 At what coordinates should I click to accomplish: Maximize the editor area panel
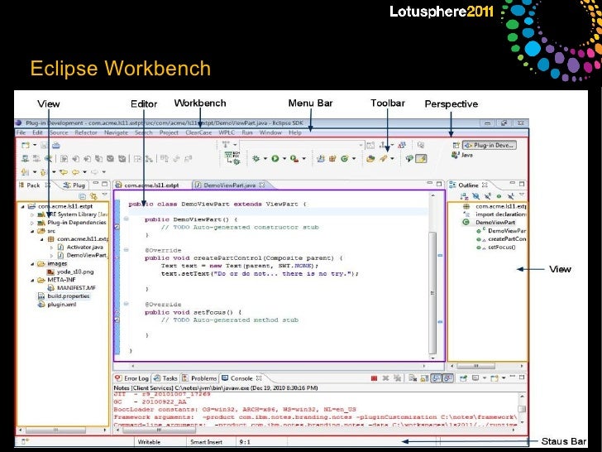click(439, 184)
